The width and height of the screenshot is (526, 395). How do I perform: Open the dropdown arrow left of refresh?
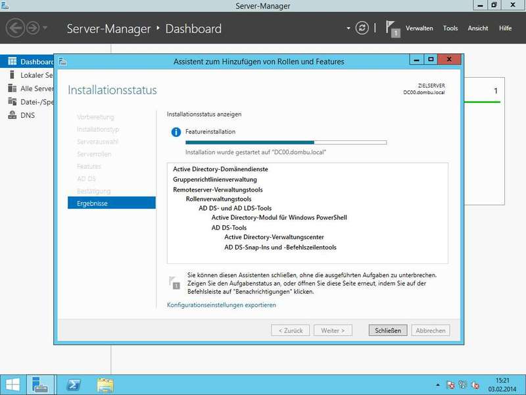pos(348,28)
